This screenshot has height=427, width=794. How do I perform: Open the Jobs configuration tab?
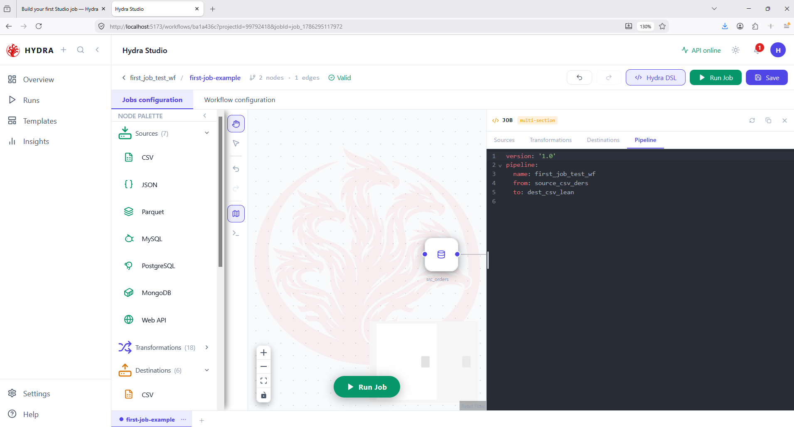coord(152,100)
